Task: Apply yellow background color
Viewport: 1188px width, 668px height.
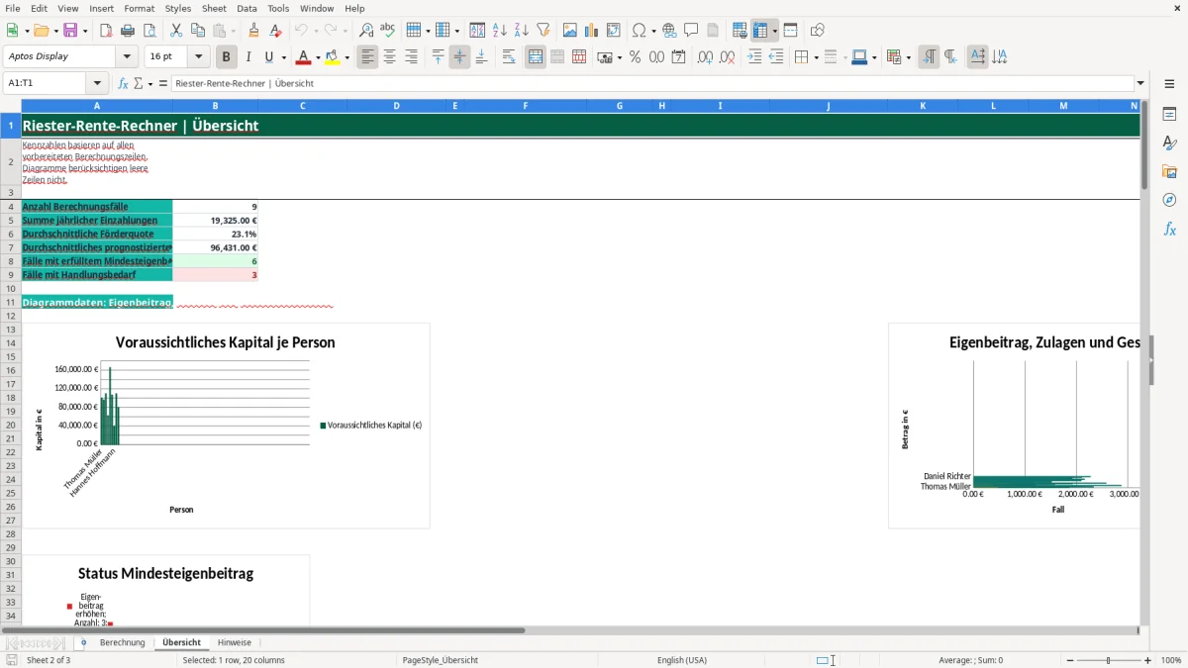Action: coord(333,57)
